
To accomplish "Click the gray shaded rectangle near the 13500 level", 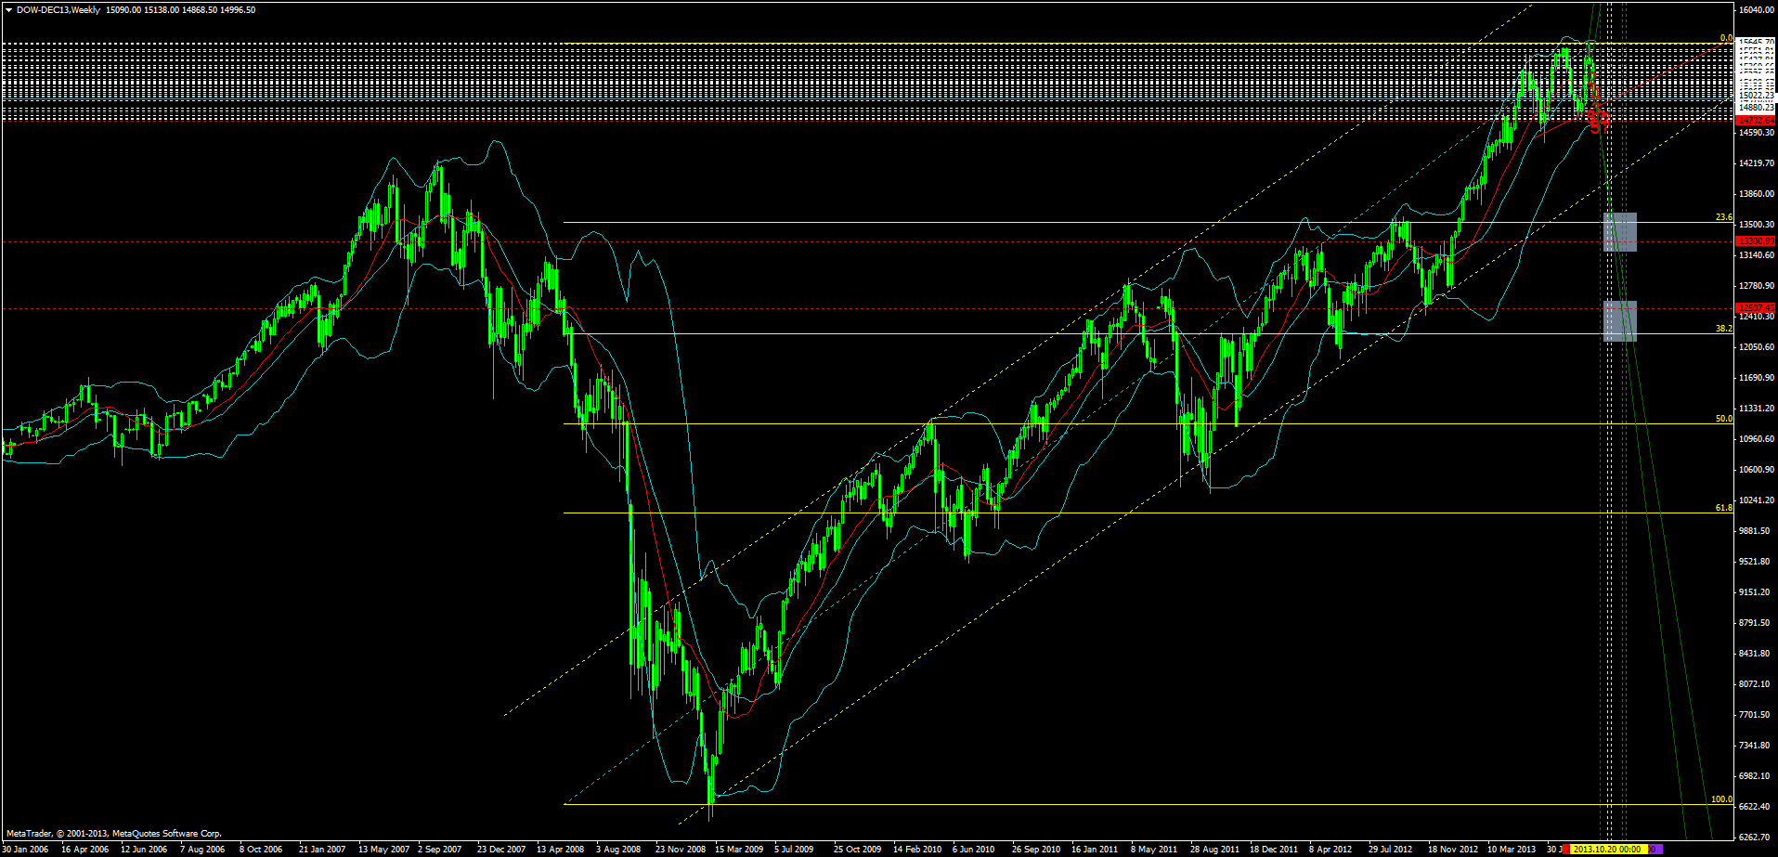I will tap(1619, 231).
